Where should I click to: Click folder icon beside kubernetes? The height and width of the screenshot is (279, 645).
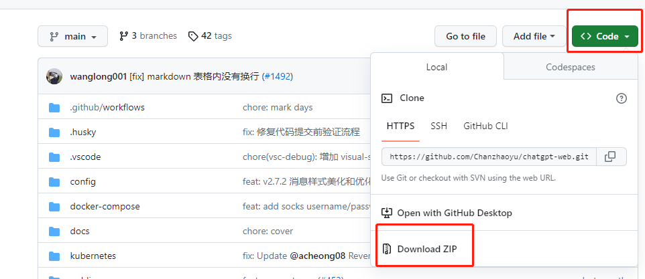54,256
